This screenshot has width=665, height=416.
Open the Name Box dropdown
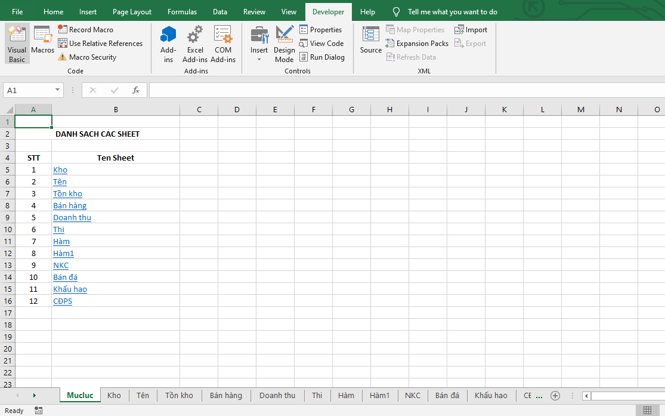(x=58, y=90)
